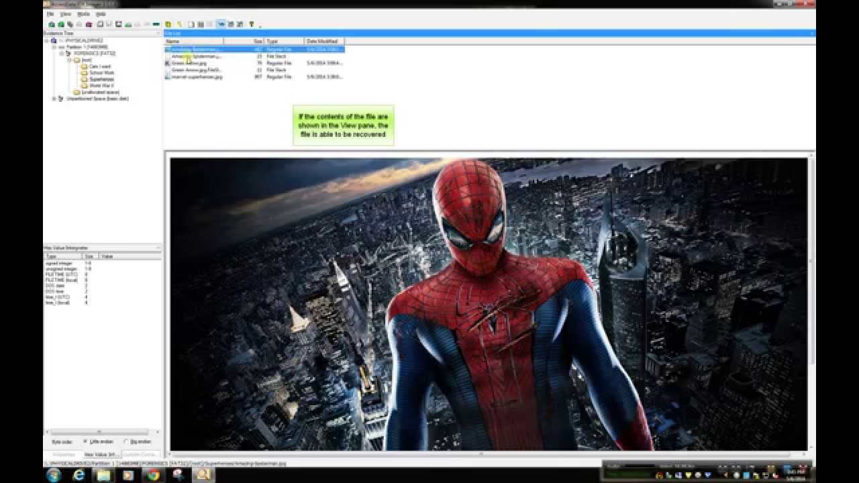Click the Green-Arrow.jpg image file icon
This screenshot has height=483, width=859.
(x=168, y=63)
